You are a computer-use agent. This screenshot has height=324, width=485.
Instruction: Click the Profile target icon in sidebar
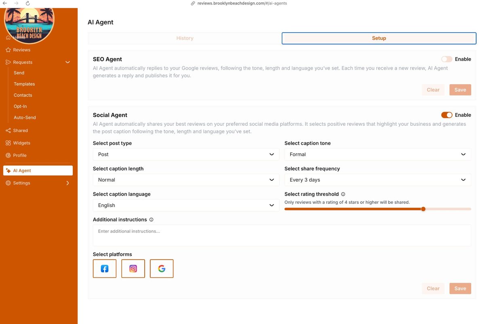coord(8,155)
